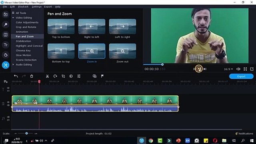Detach the preview window icon
Screen dimensions: 256x144
(252, 69)
